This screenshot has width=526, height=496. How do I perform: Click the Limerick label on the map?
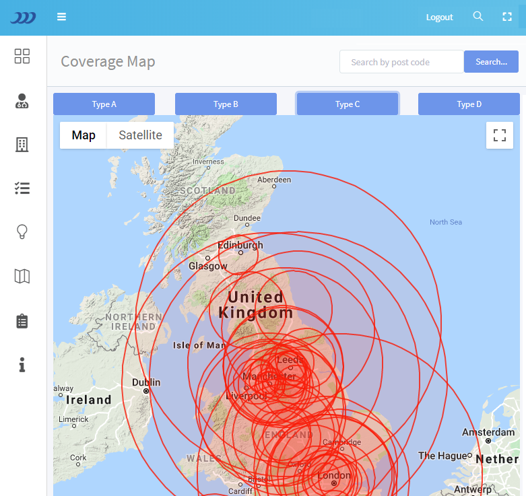73,419
